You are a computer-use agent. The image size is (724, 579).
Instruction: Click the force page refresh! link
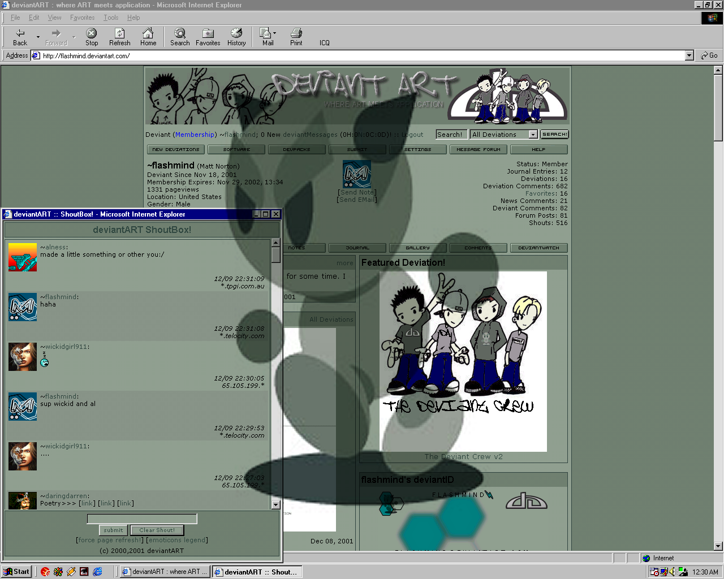[110, 540]
